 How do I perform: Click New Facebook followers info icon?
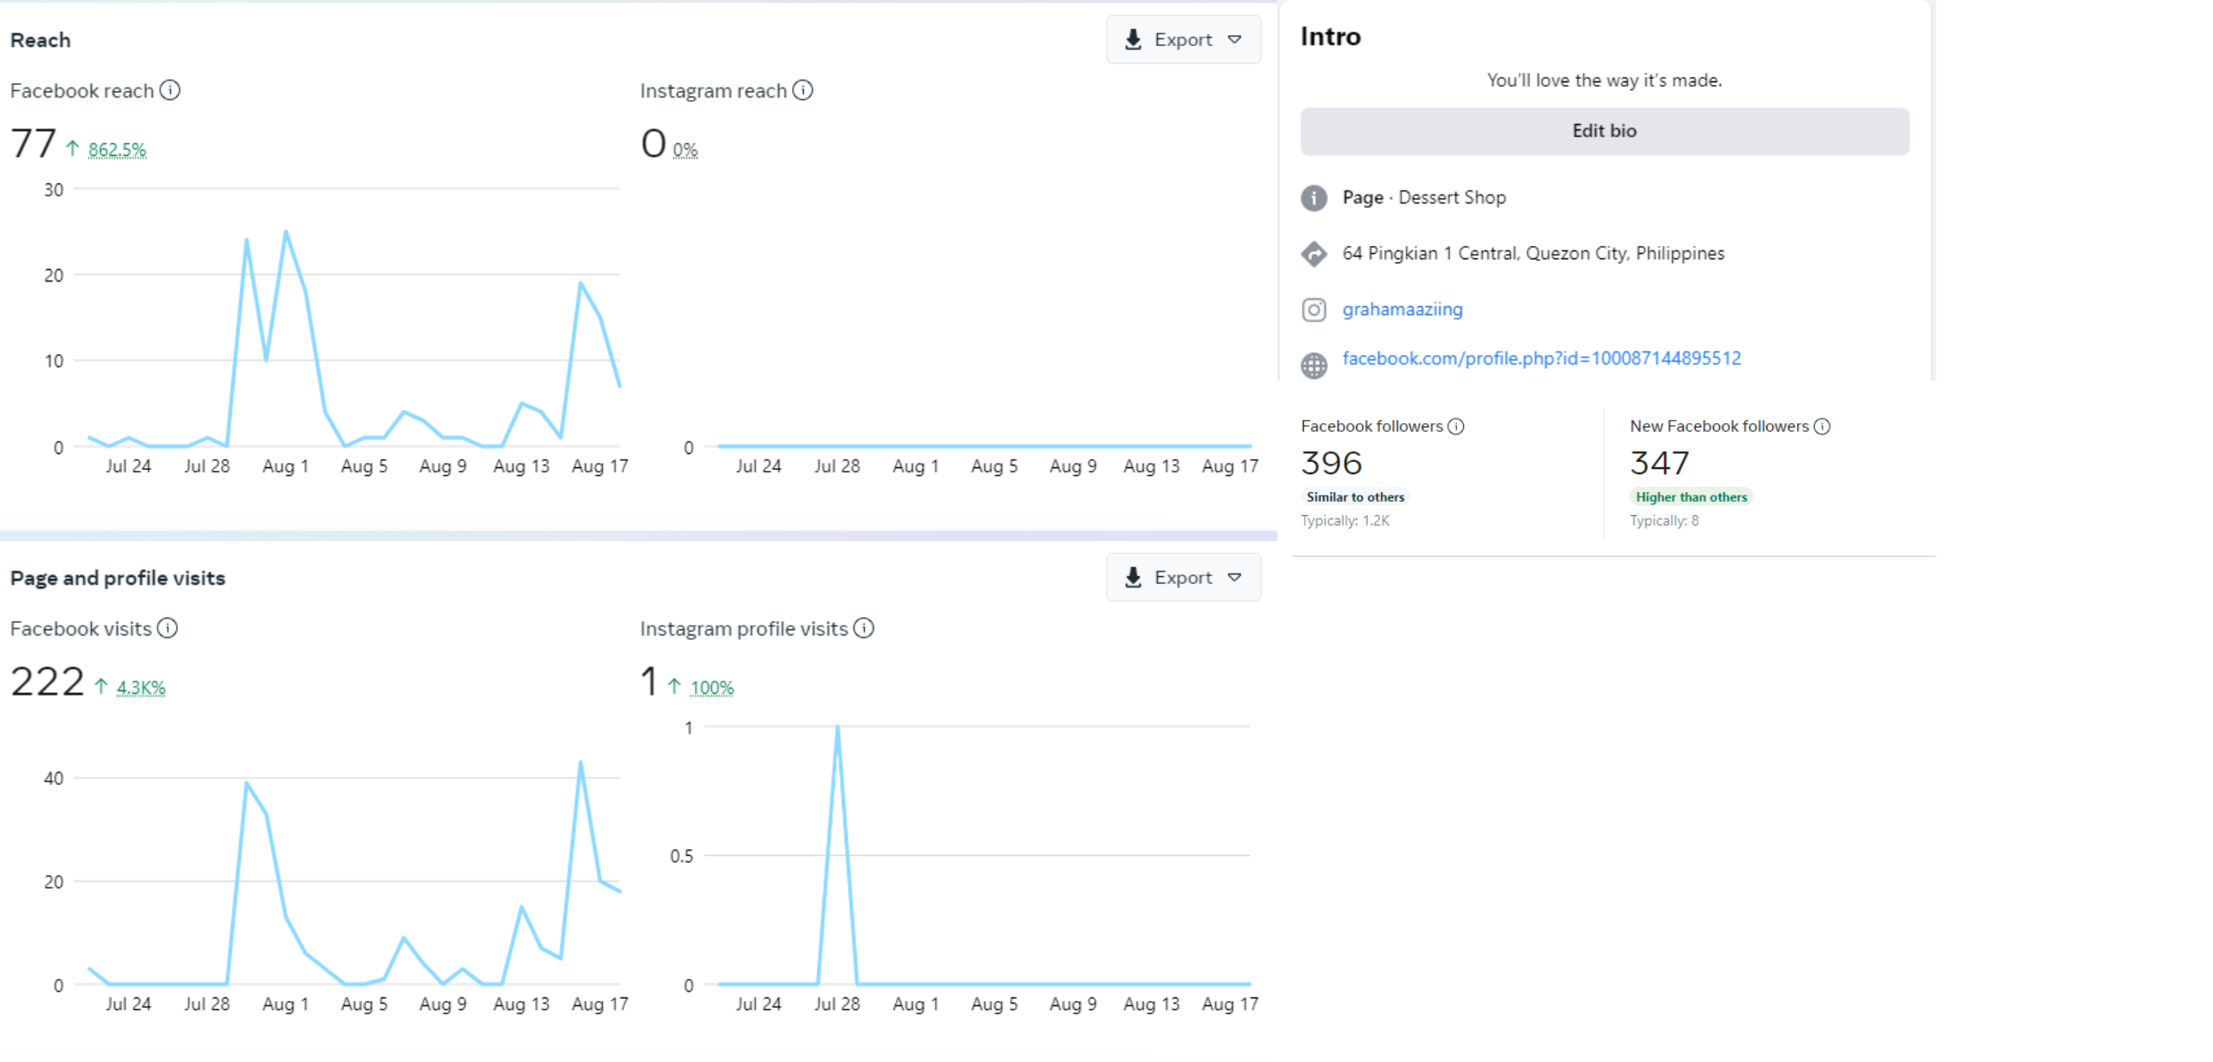(1822, 427)
